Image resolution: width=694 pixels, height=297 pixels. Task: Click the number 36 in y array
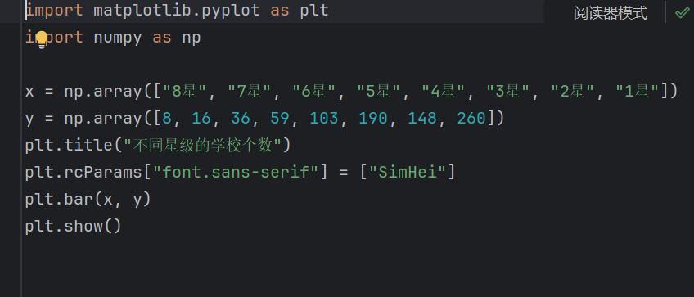click(x=241, y=118)
